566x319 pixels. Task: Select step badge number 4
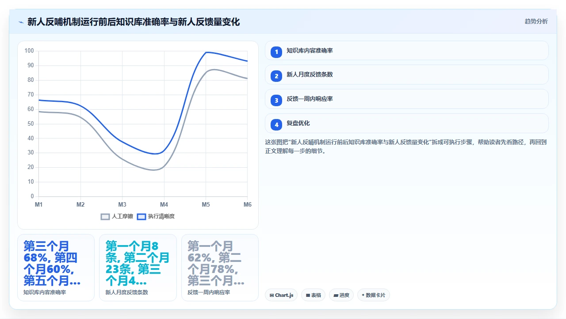click(276, 125)
